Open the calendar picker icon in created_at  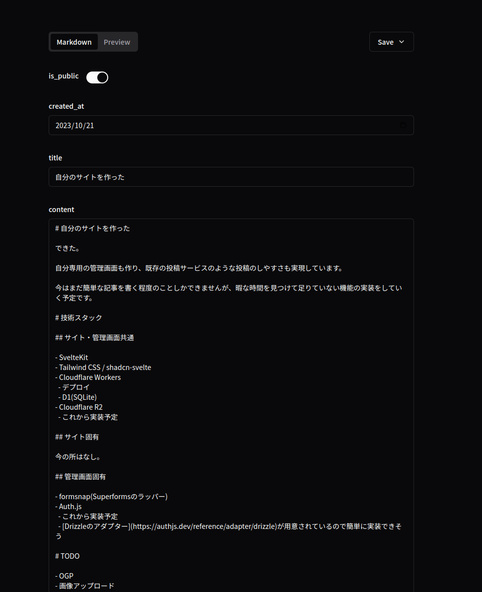pyautogui.click(x=403, y=125)
